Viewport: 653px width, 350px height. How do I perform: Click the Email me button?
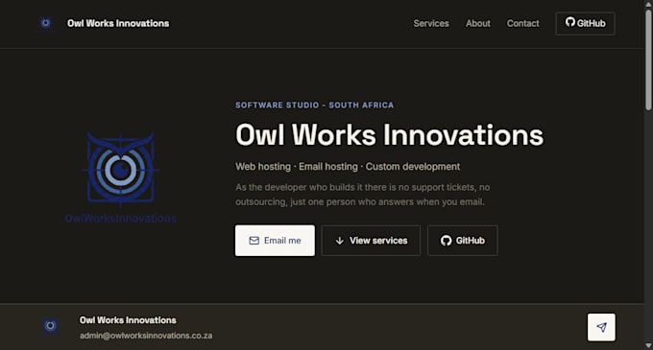click(275, 241)
